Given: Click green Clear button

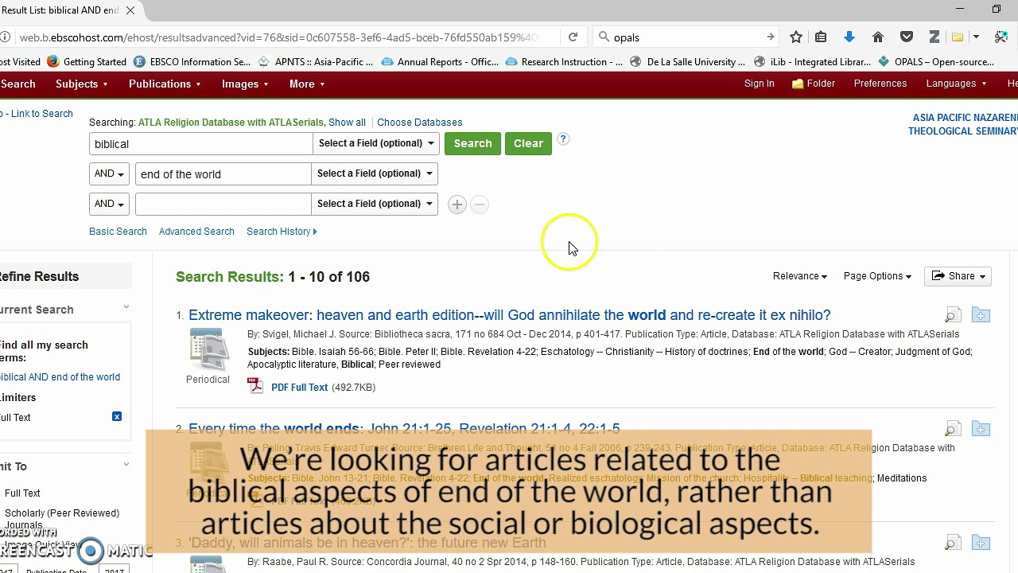Looking at the screenshot, I should point(528,143).
